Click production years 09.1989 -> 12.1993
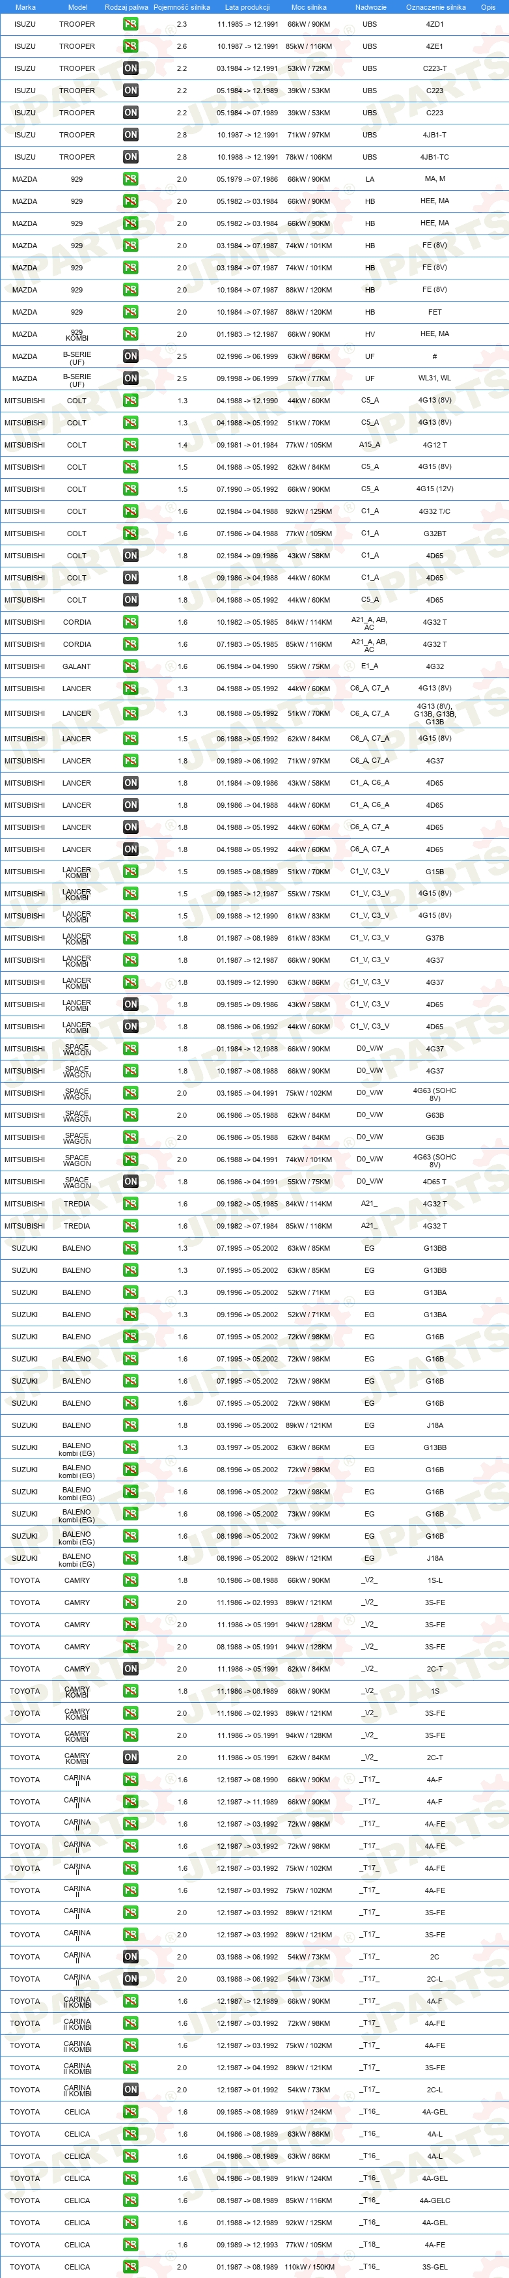 point(247,2244)
